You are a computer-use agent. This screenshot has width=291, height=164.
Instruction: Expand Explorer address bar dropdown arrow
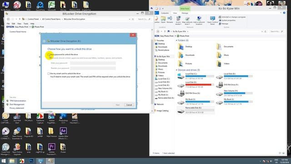pyautogui.click(x=262, y=31)
